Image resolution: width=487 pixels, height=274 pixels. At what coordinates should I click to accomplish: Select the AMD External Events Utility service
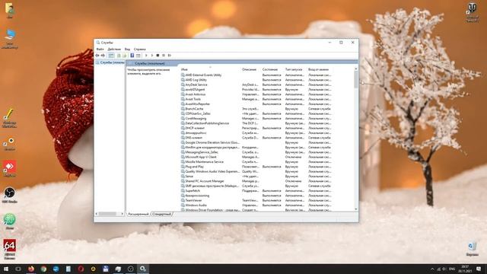[256, 75]
